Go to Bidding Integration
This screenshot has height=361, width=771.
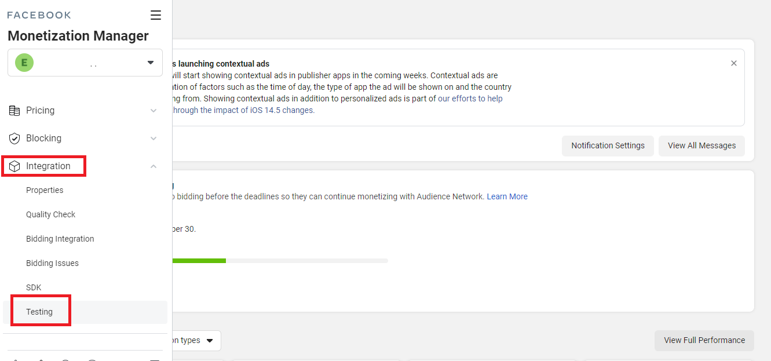[x=60, y=239]
